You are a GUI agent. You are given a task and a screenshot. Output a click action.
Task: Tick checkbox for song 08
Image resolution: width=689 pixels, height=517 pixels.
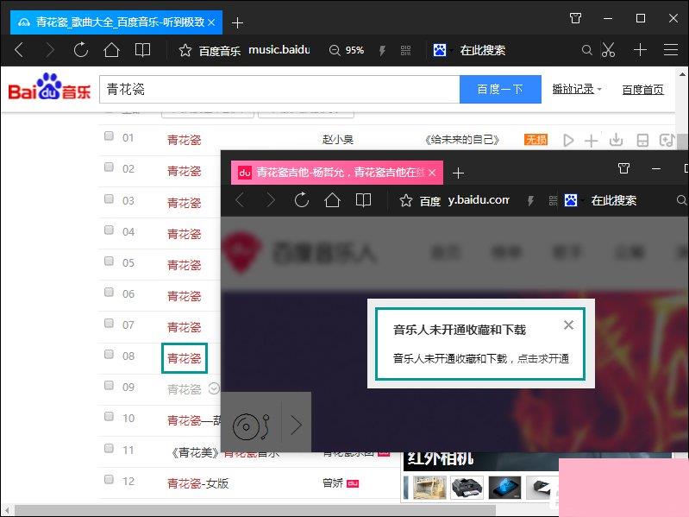click(x=109, y=355)
